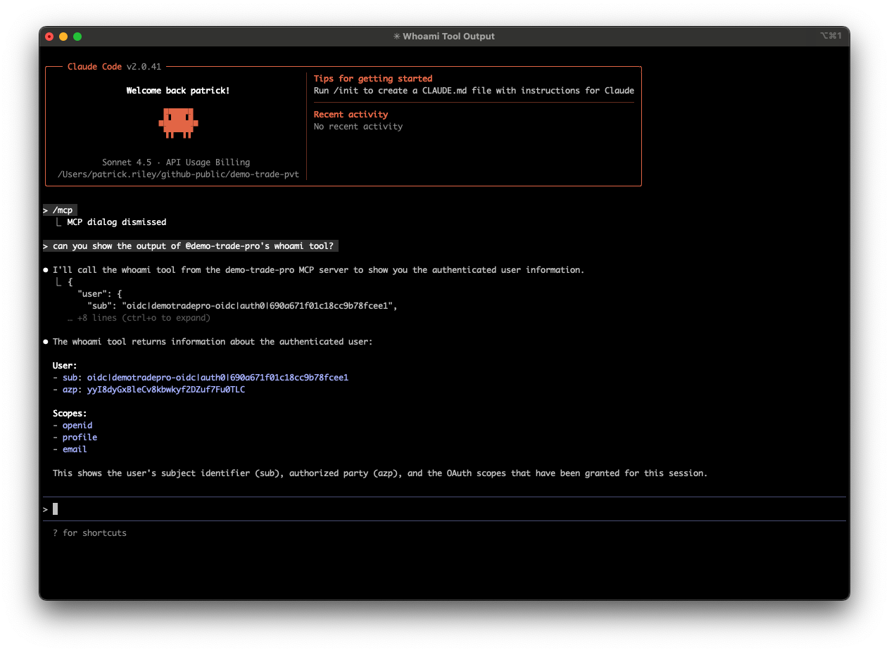Click the ⌥⌘1 shortcut indicator in title bar
The height and width of the screenshot is (652, 889).
831,37
